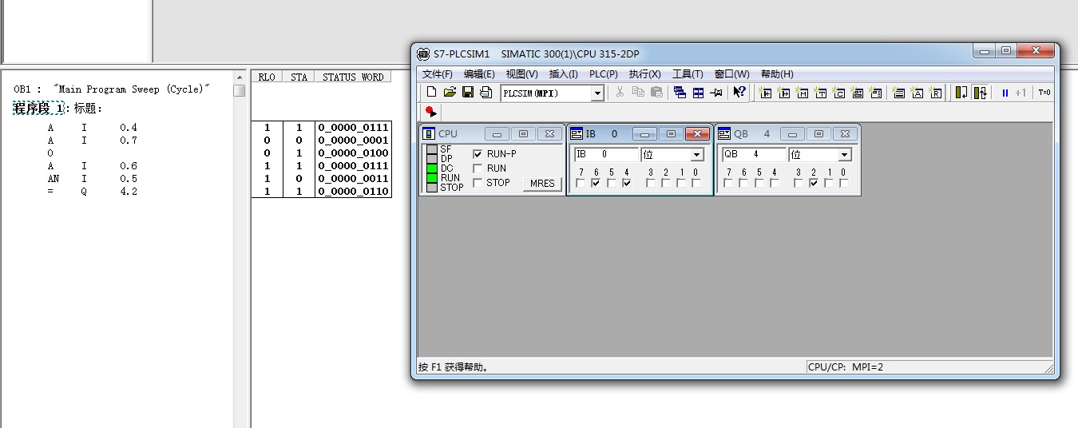Check the RUN mode checkbox
This screenshot has width=1078, height=428.
pyautogui.click(x=478, y=168)
